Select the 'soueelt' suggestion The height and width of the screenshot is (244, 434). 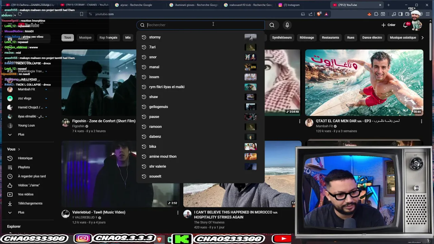click(x=200, y=176)
